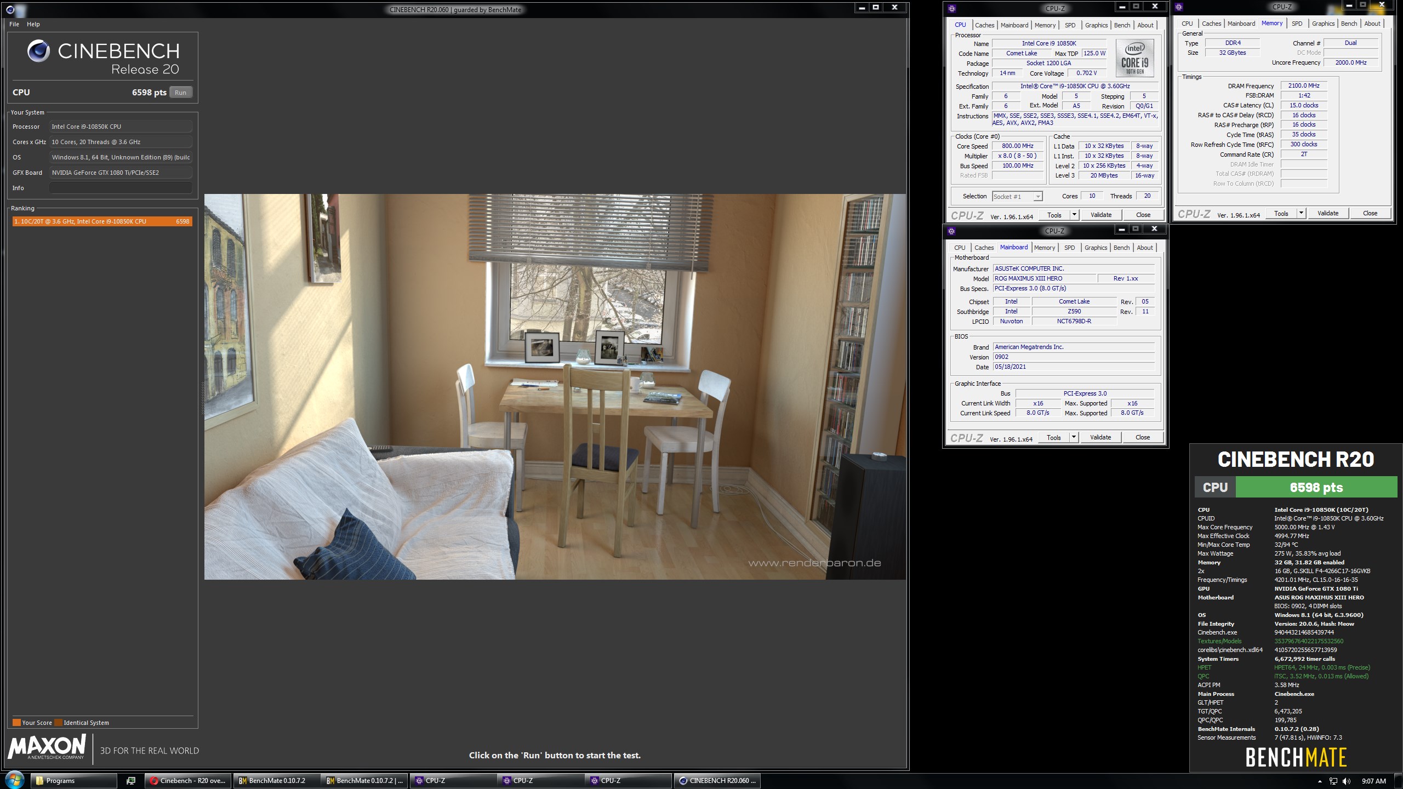Select Memory tab in CPU-Z Mainboard window
The width and height of the screenshot is (1403, 789).
1044,248
